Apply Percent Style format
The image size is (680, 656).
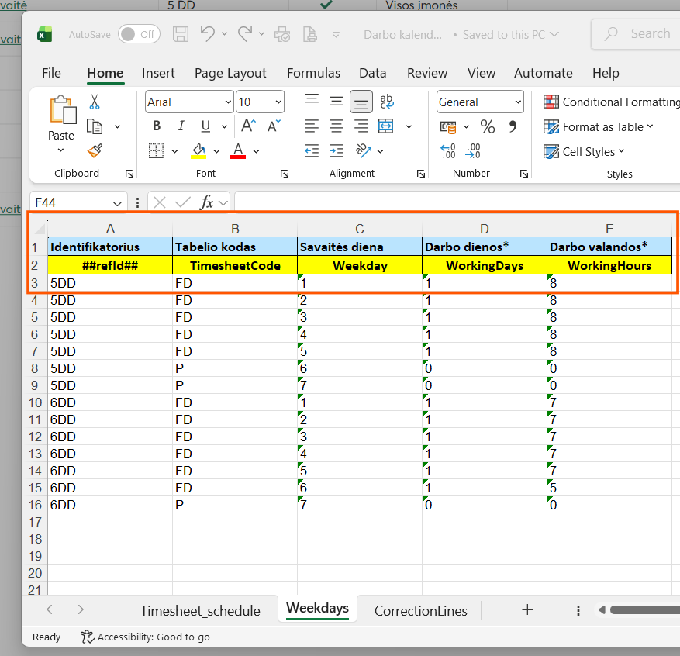pyautogui.click(x=488, y=126)
